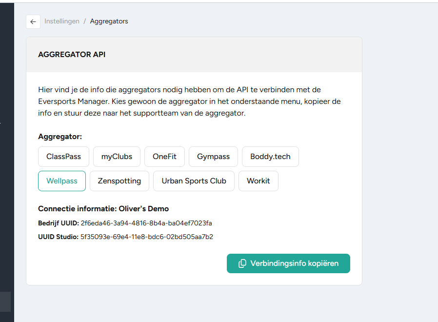Click the Bedrijf UUID value text
The image size is (438, 322).
tap(146, 223)
